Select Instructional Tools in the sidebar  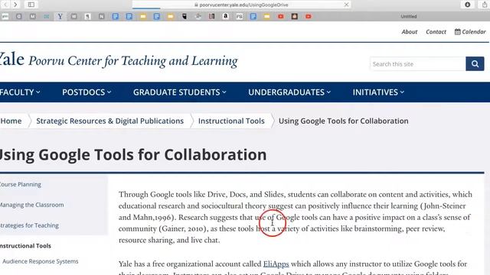pyautogui.click(x=25, y=246)
